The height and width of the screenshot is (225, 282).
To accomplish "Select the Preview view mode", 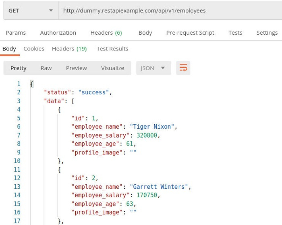I will (x=77, y=68).
